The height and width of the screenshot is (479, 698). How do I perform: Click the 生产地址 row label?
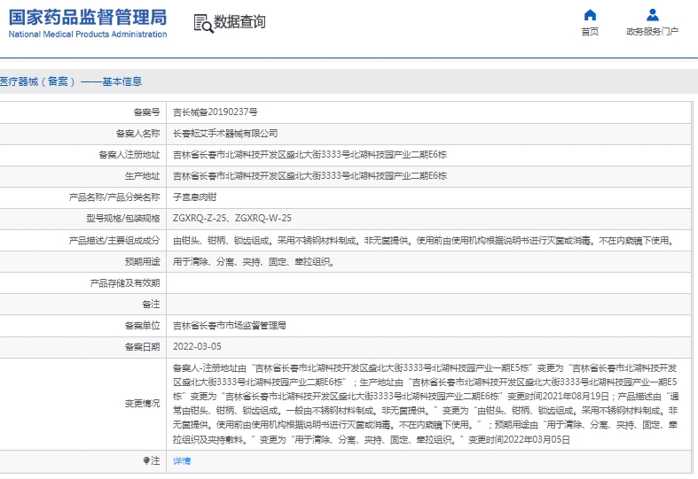pyautogui.click(x=142, y=176)
